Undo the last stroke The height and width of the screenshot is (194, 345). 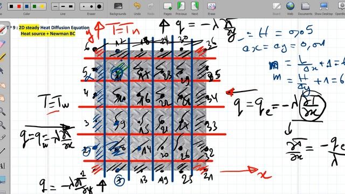click(x=137, y=9)
